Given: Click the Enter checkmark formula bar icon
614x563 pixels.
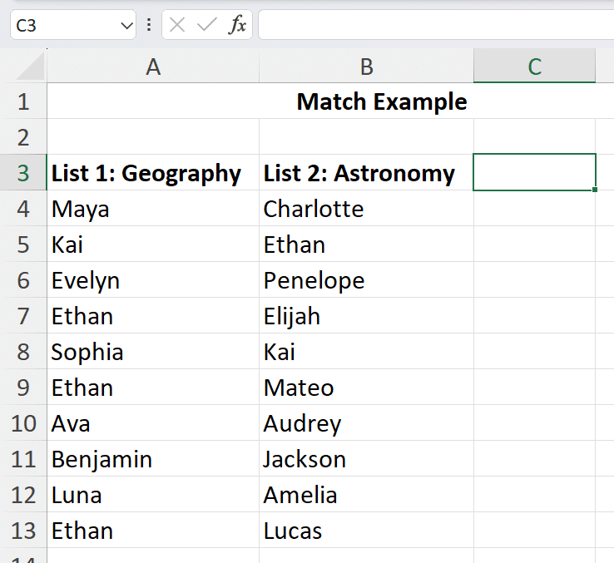Looking at the screenshot, I should (207, 26).
